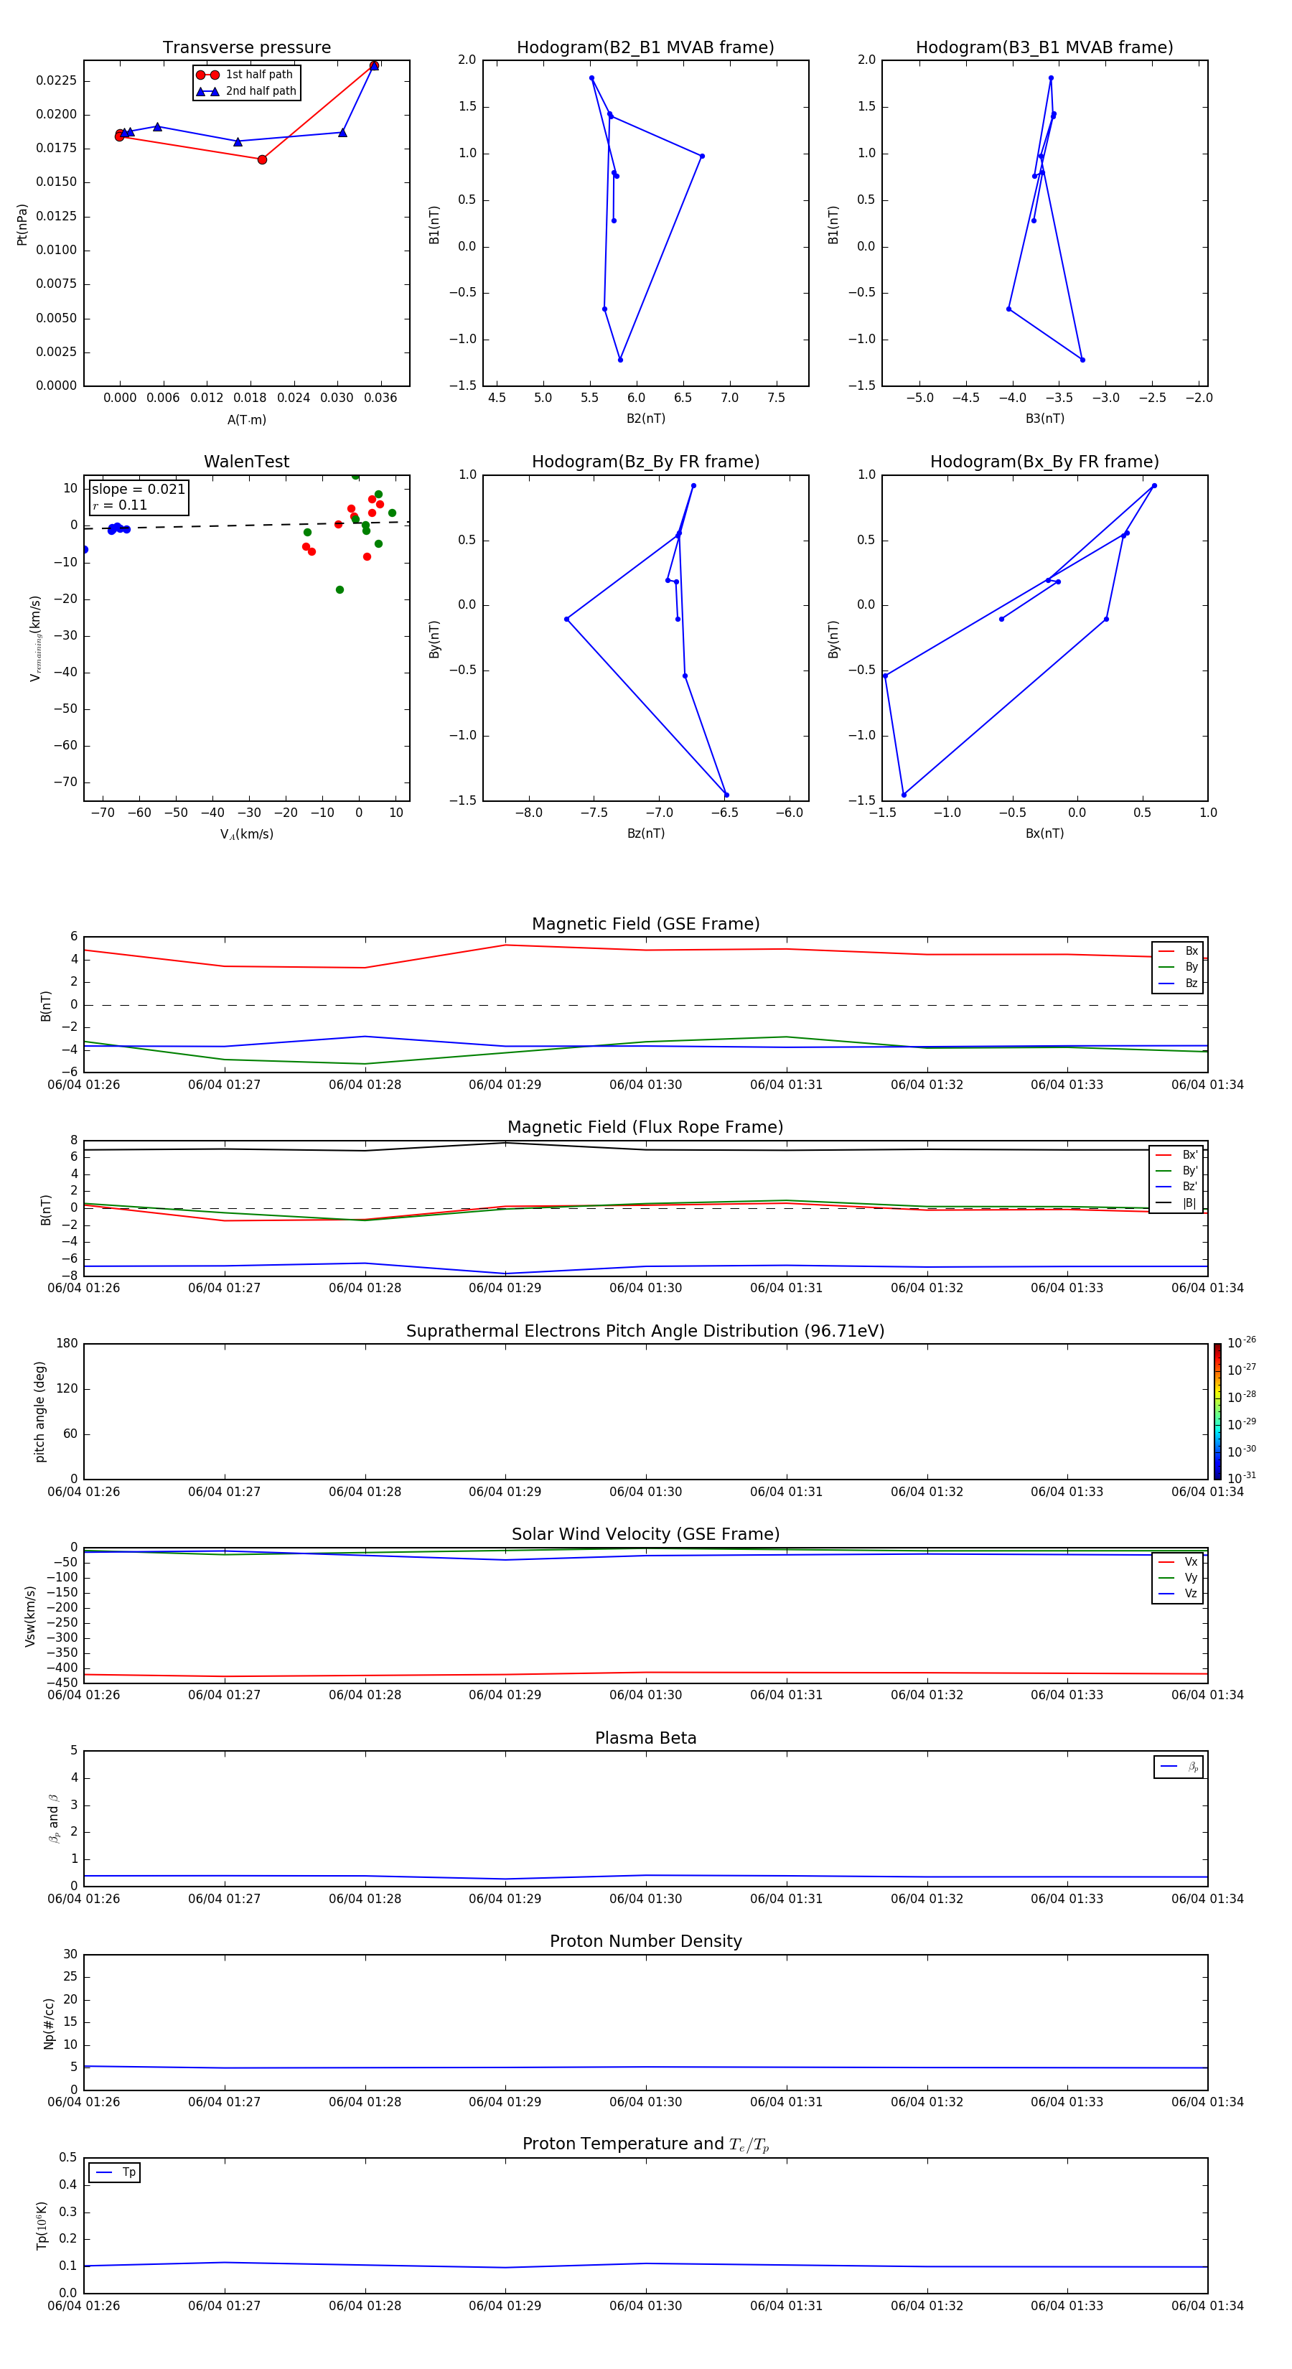Viewport: 1292px width, 2369px height.
Task: Click the 'Bz(nT)' x-axis label
Action: (645, 833)
